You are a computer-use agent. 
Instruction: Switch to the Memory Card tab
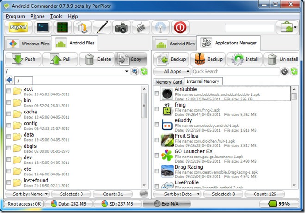tap(168, 82)
